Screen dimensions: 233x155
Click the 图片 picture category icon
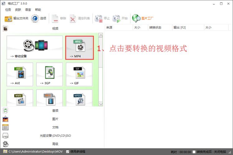point(5,119)
